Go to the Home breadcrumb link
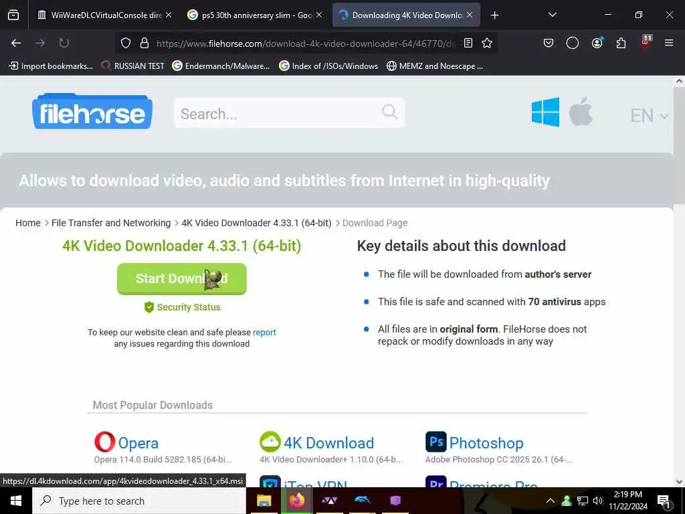685x514 pixels. click(28, 223)
